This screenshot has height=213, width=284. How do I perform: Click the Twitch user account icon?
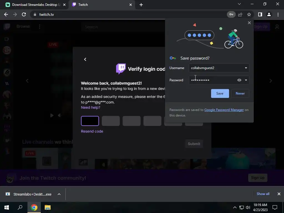(x=277, y=27)
